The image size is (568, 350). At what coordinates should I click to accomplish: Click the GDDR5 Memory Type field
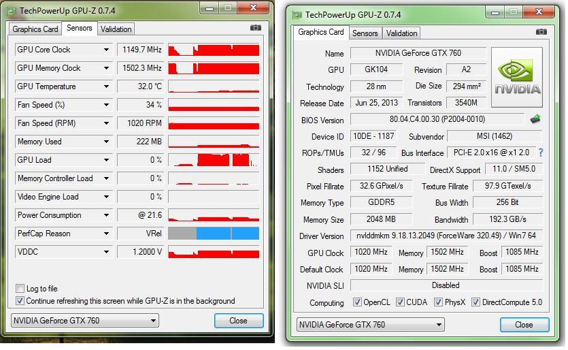coord(381,202)
